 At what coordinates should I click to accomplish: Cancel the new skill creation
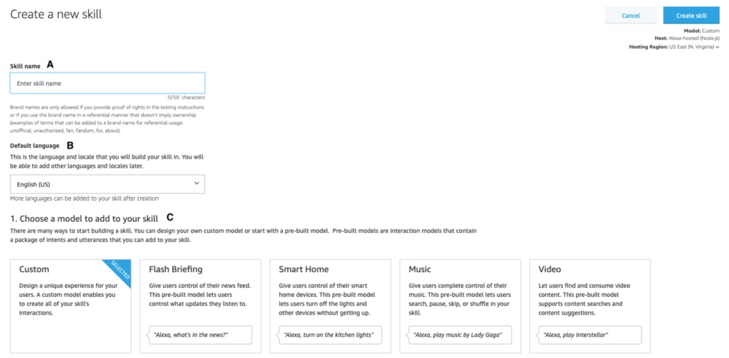coord(631,15)
